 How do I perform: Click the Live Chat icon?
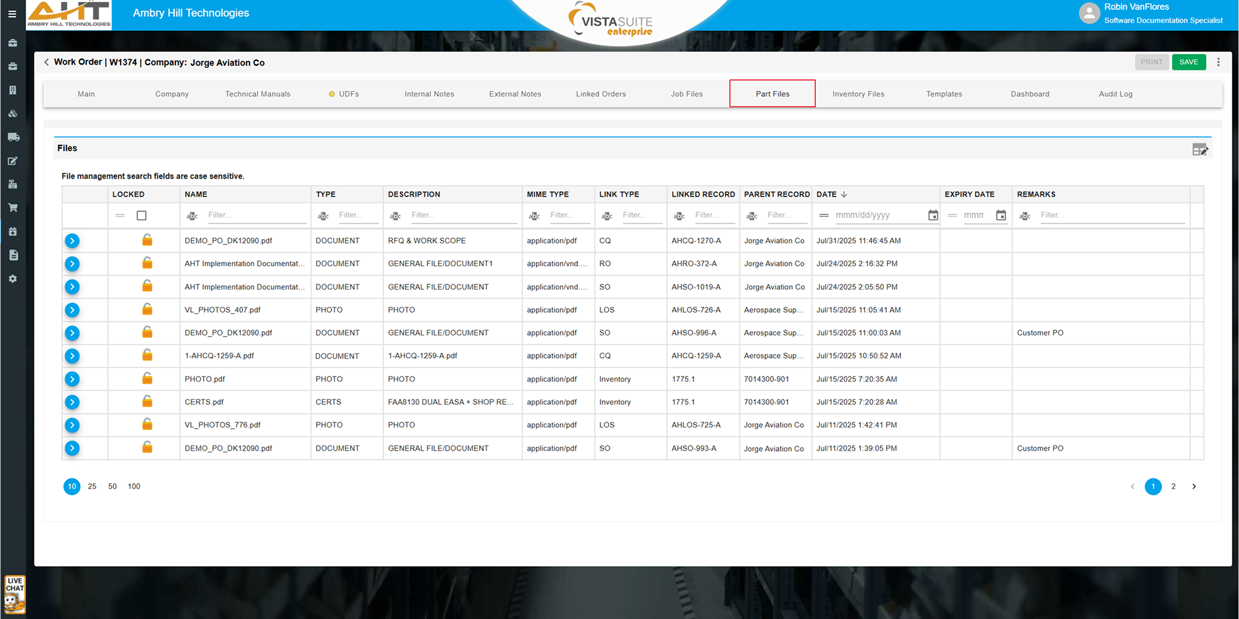14,594
